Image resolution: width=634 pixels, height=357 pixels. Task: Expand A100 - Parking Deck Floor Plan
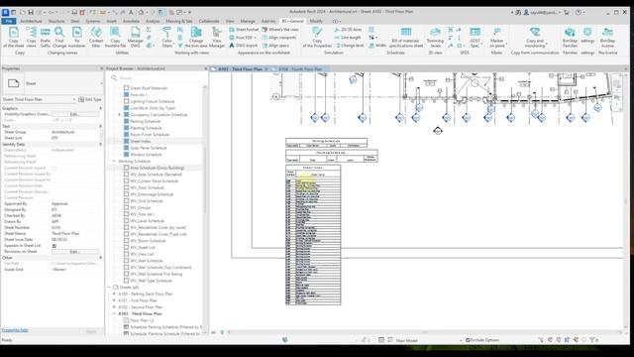[x=114, y=294]
